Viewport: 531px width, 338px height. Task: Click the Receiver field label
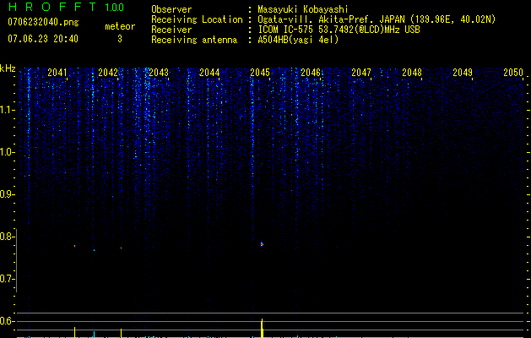point(171,30)
